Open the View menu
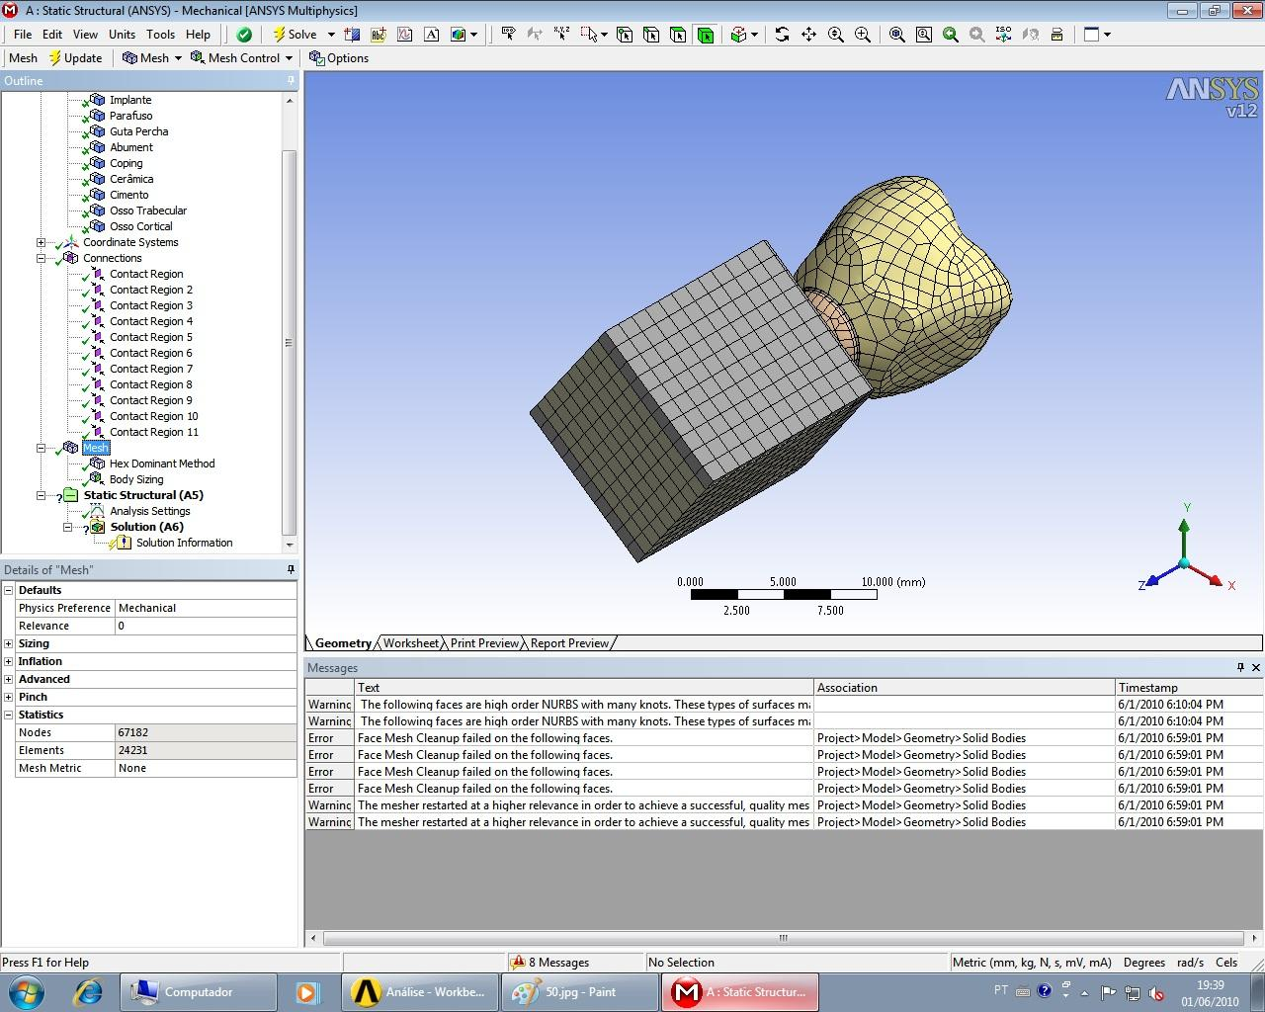Viewport: 1265px width, 1012px height. pyautogui.click(x=85, y=35)
